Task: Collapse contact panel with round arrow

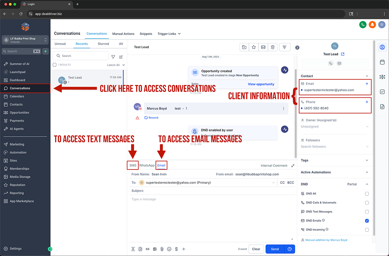Action: [x=297, y=48]
